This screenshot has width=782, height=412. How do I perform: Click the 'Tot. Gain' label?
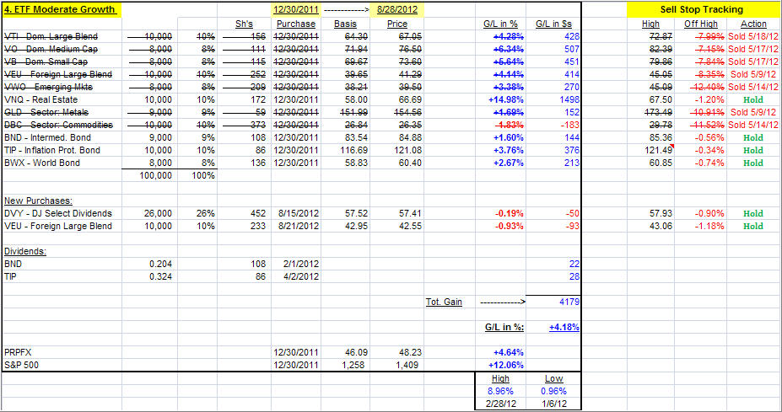click(x=444, y=302)
